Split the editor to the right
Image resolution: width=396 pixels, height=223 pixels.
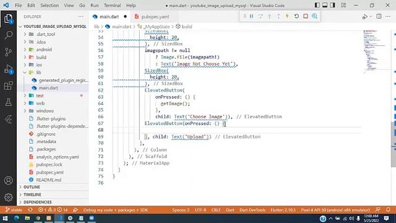pos(379,17)
